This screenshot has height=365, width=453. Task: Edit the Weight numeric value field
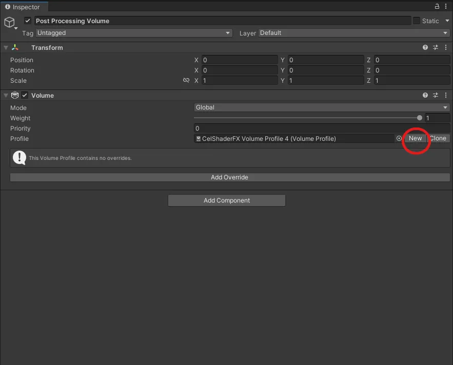[438, 118]
